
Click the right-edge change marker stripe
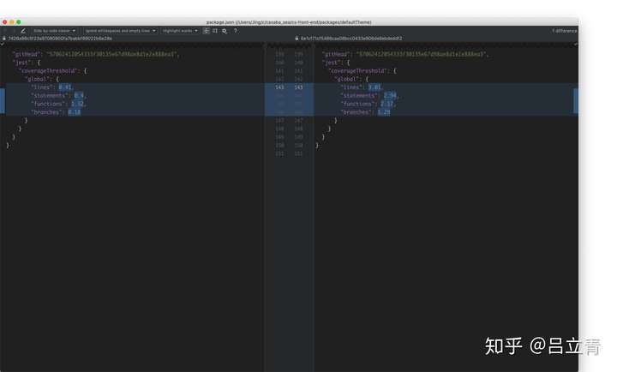[576, 101]
